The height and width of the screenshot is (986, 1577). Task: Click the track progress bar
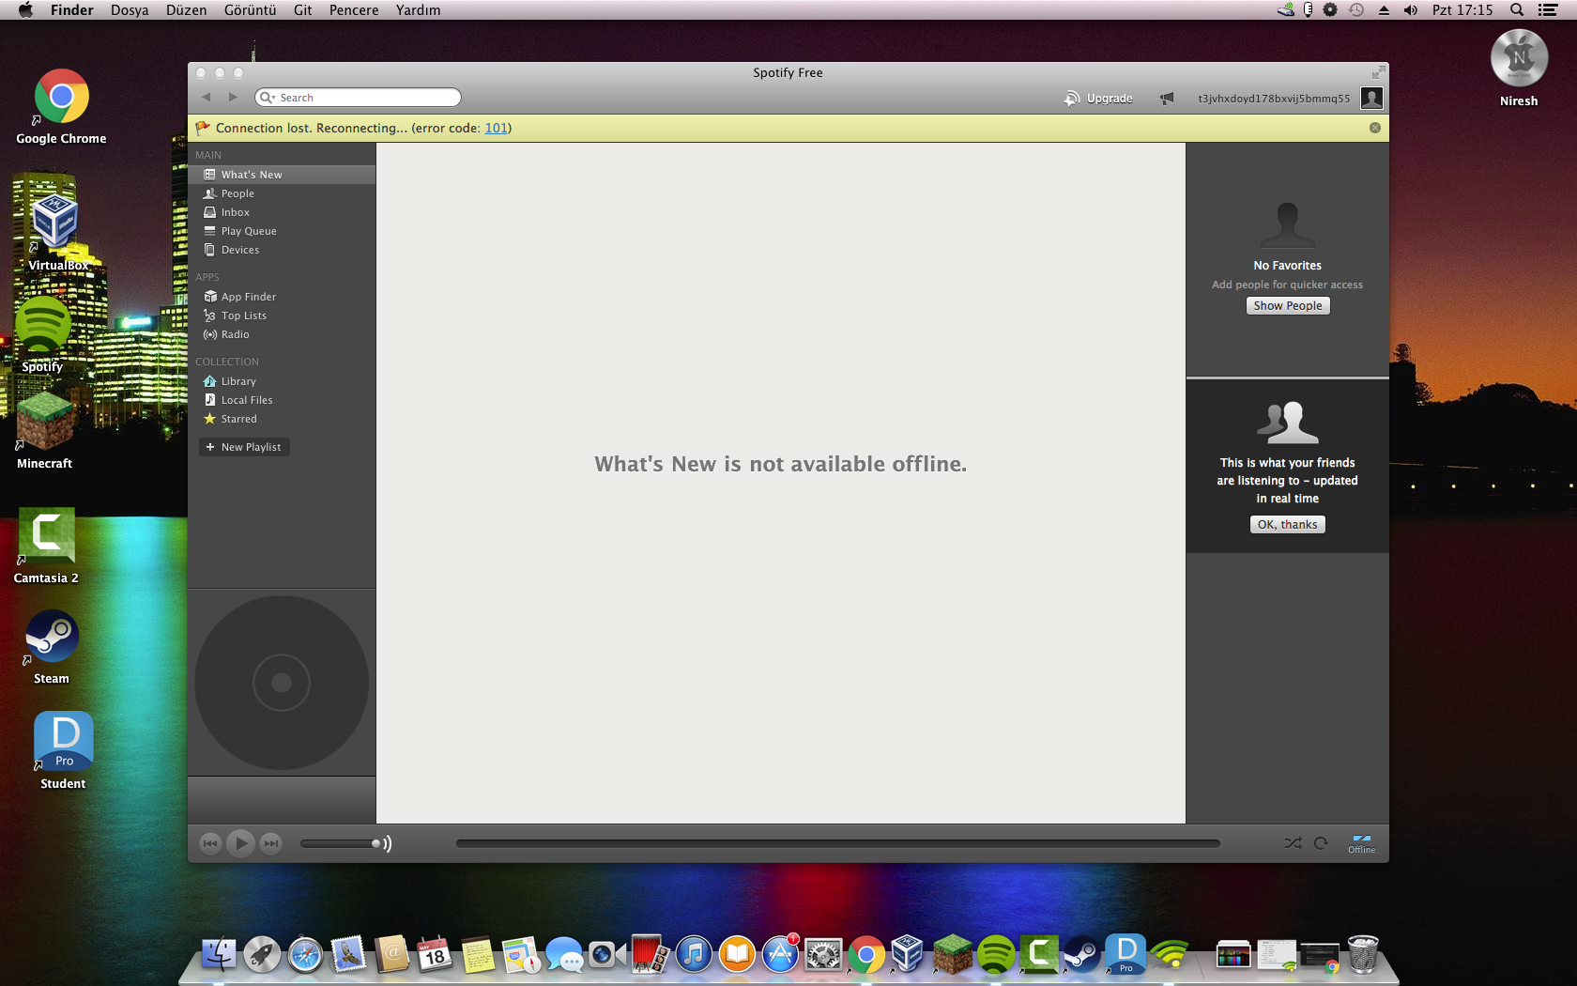click(x=838, y=843)
